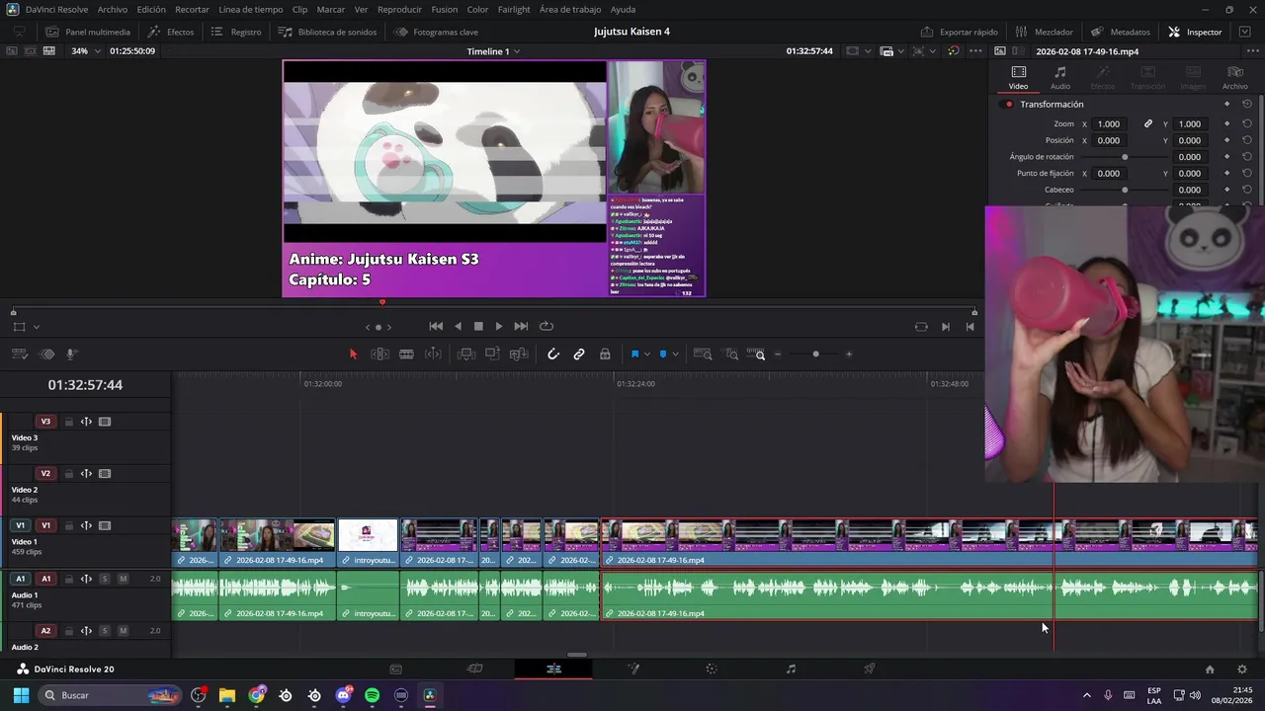Click the Insert clip toolbar icon

pyautogui.click(x=466, y=354)
